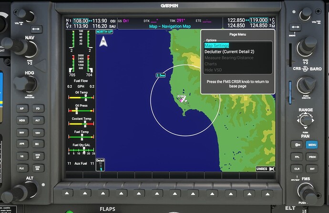Click the north-up compass arrow on map
This screenshot has height=213, width=329.
pyautogui.click(x=103, y=42)
